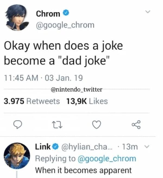Open the reply's dropdown arrow
This screenshot has height=178, width=163.
tap(147, 147)
